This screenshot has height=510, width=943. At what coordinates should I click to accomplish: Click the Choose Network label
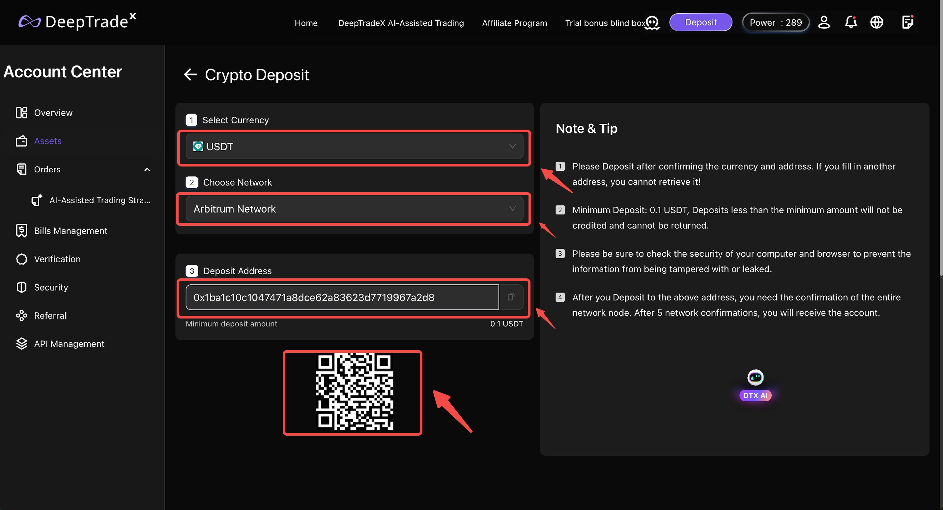coord(238,182)
